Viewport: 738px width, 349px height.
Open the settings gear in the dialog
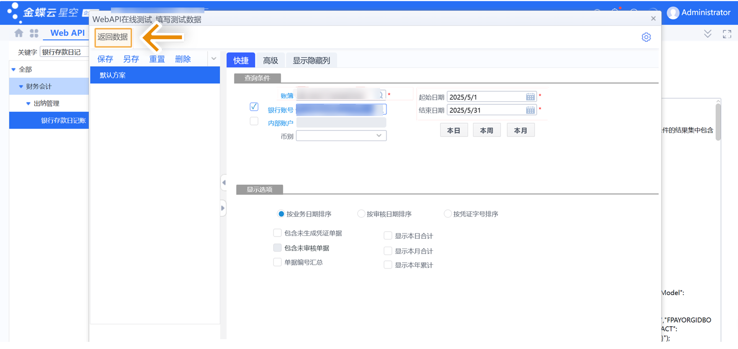(x=646, y=37)
